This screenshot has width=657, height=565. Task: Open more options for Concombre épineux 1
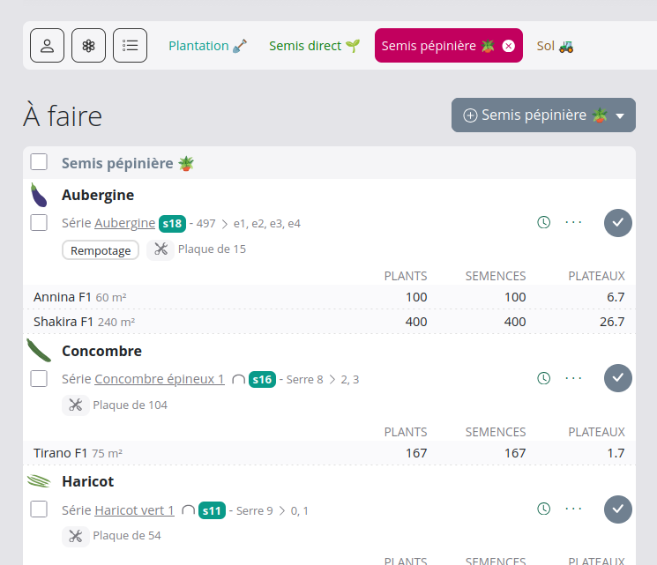tap(574, 378)
